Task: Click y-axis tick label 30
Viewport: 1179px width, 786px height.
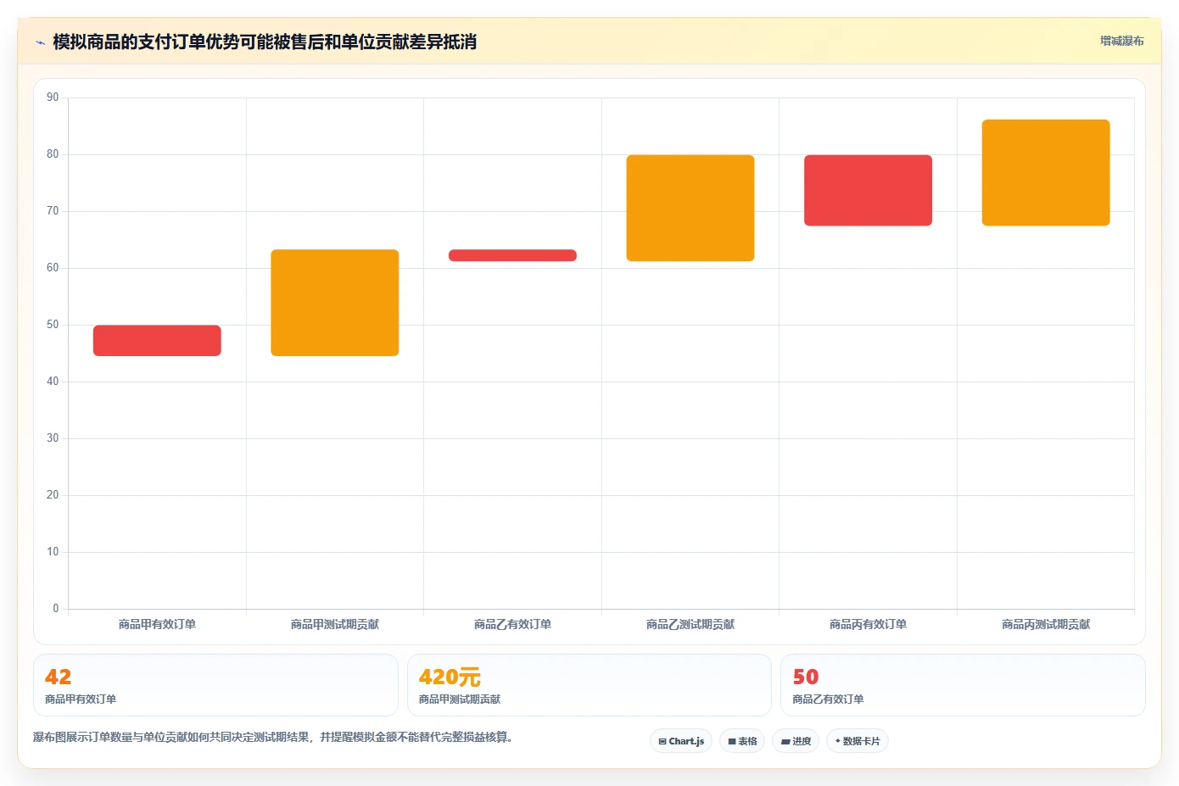Action: pyautogui.click(x=53, y=438)
